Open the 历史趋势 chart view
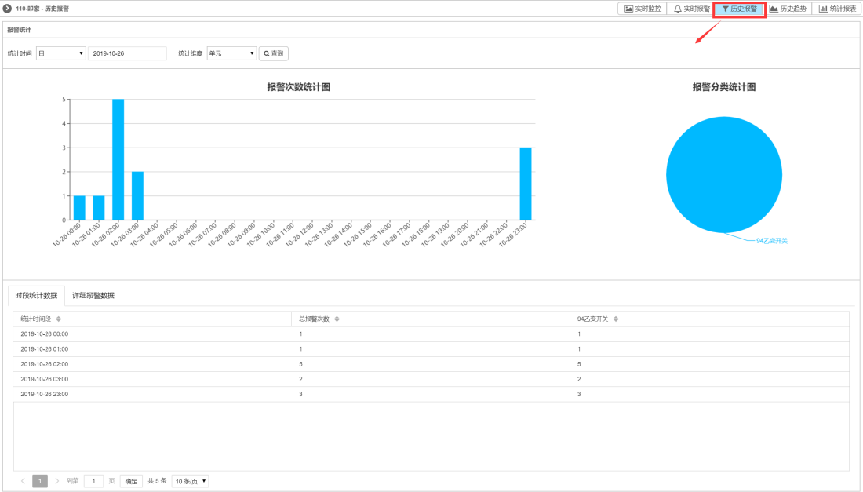 point(788,9)
